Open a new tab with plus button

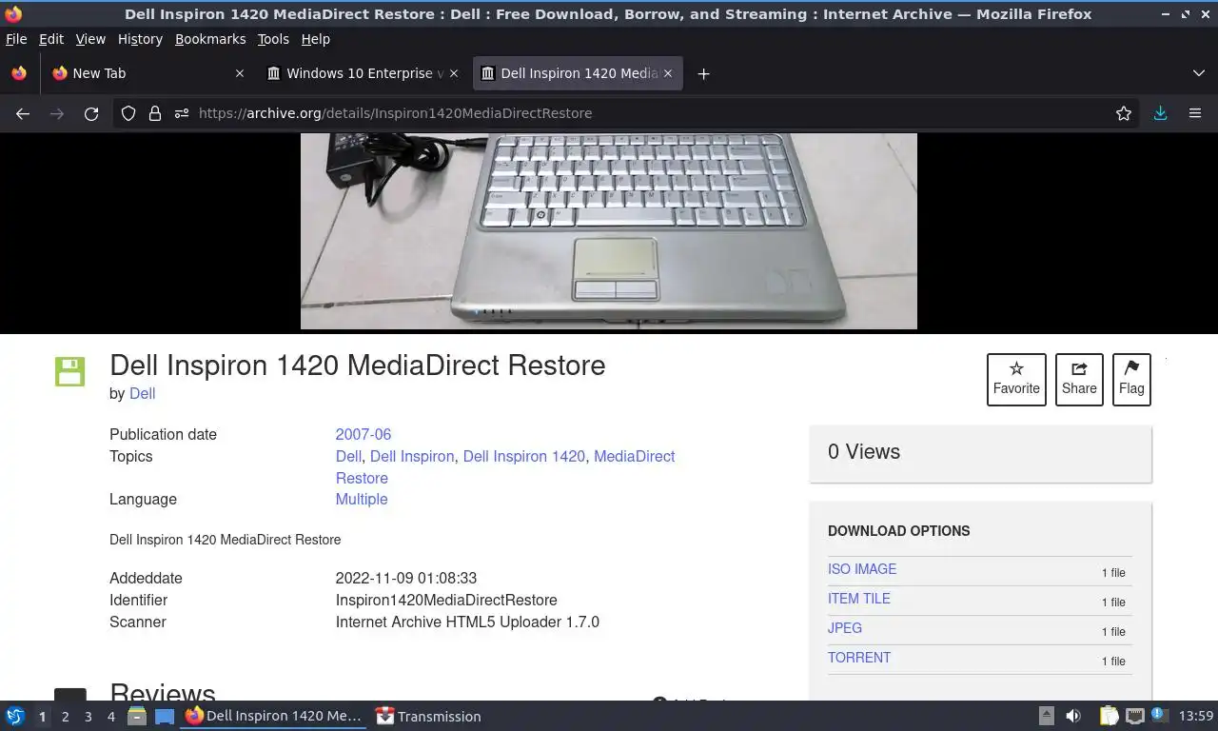pos(703,73)
